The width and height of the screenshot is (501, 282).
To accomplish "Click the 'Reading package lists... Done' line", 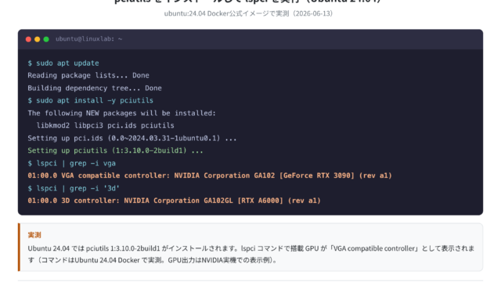I will (88, 75).
